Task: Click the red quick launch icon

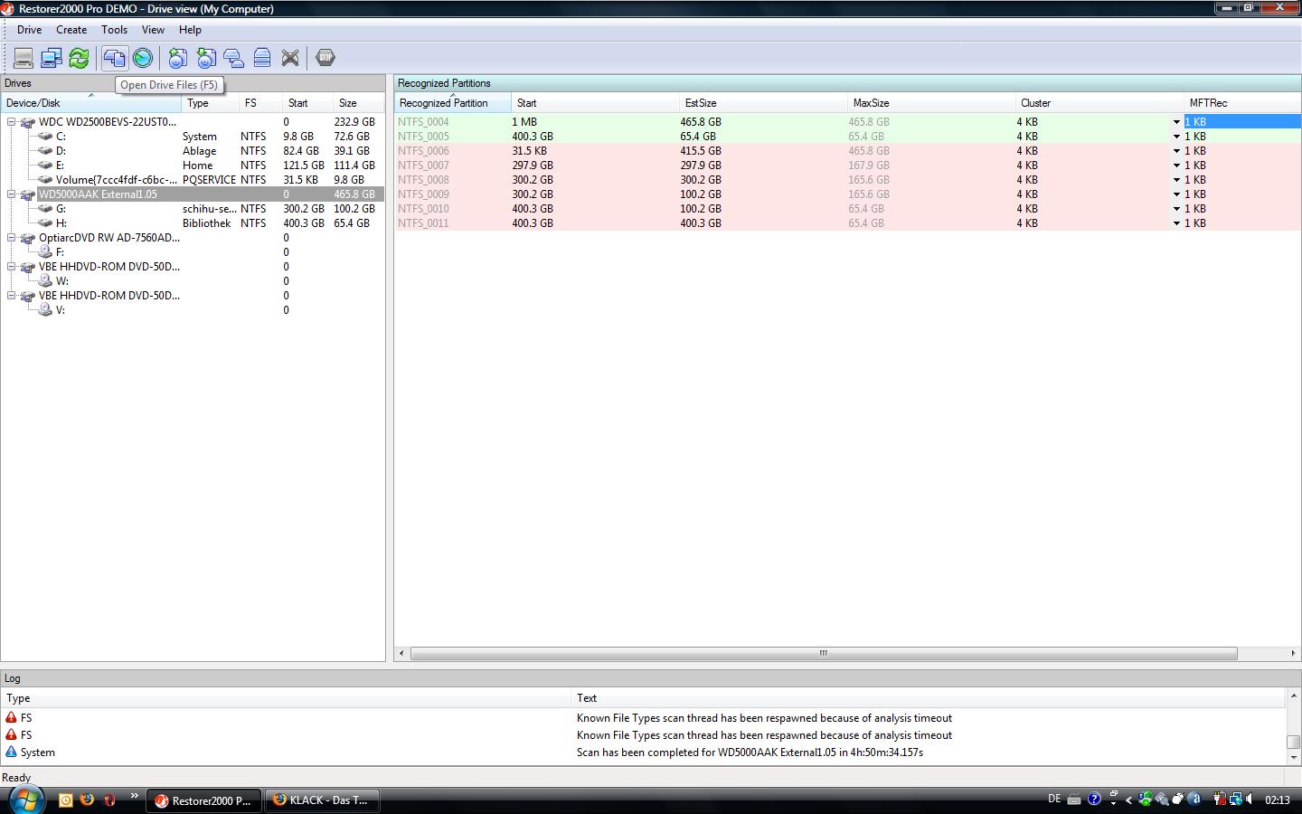Action: click(109, 800)
